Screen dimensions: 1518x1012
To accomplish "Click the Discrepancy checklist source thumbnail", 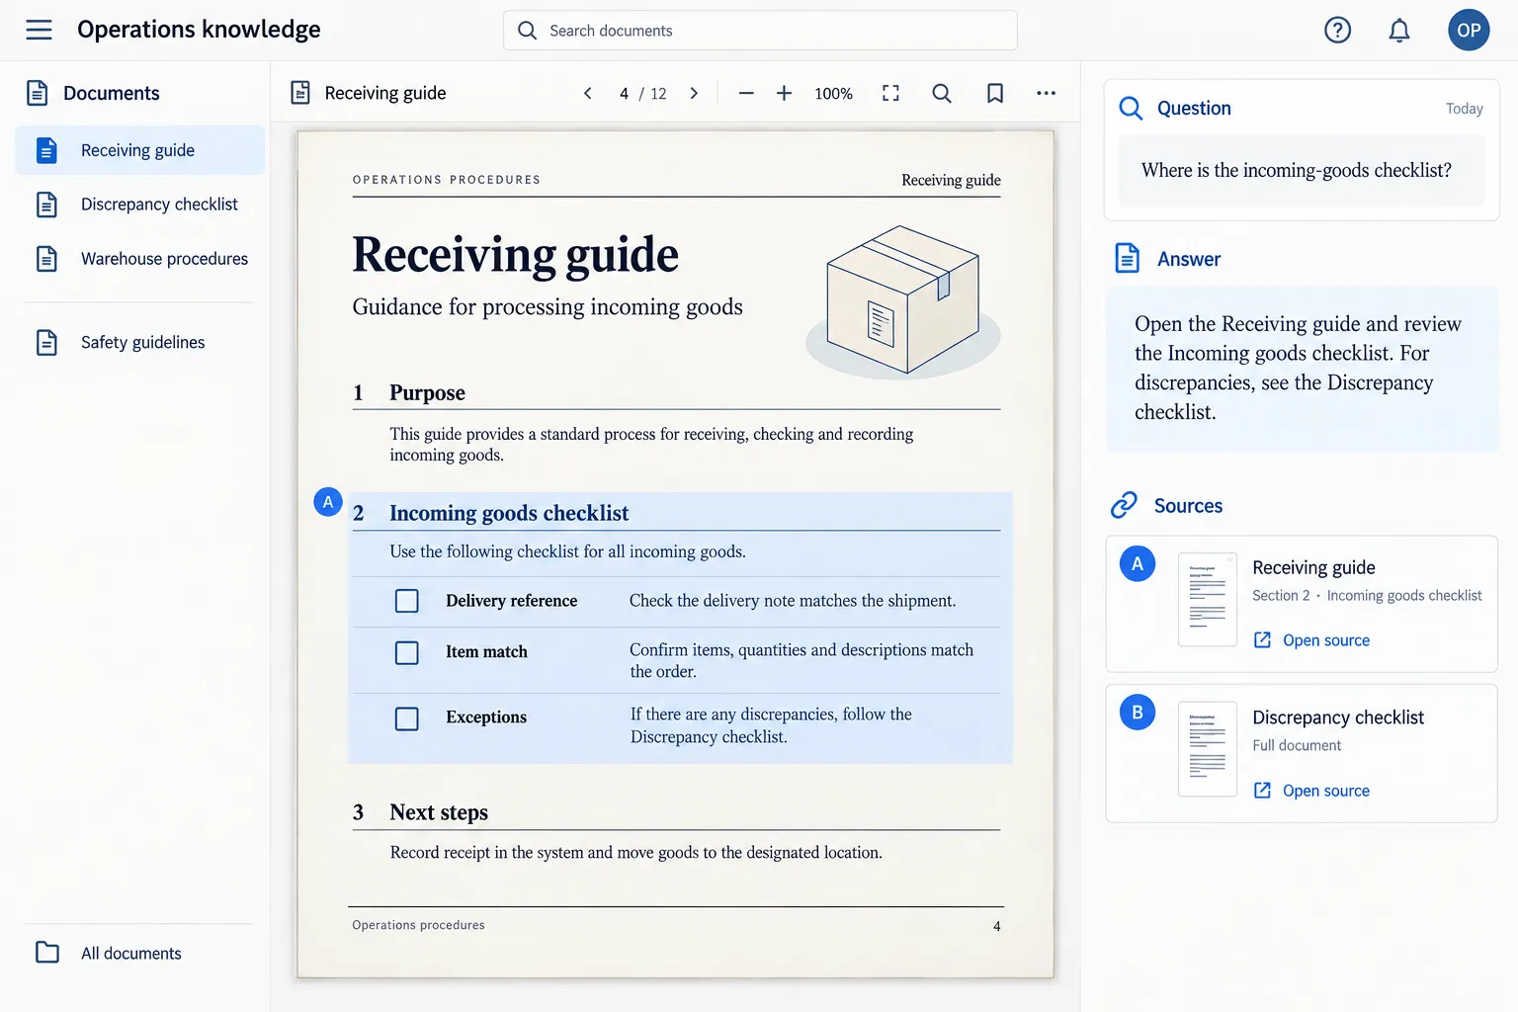I will [1208, 749].
